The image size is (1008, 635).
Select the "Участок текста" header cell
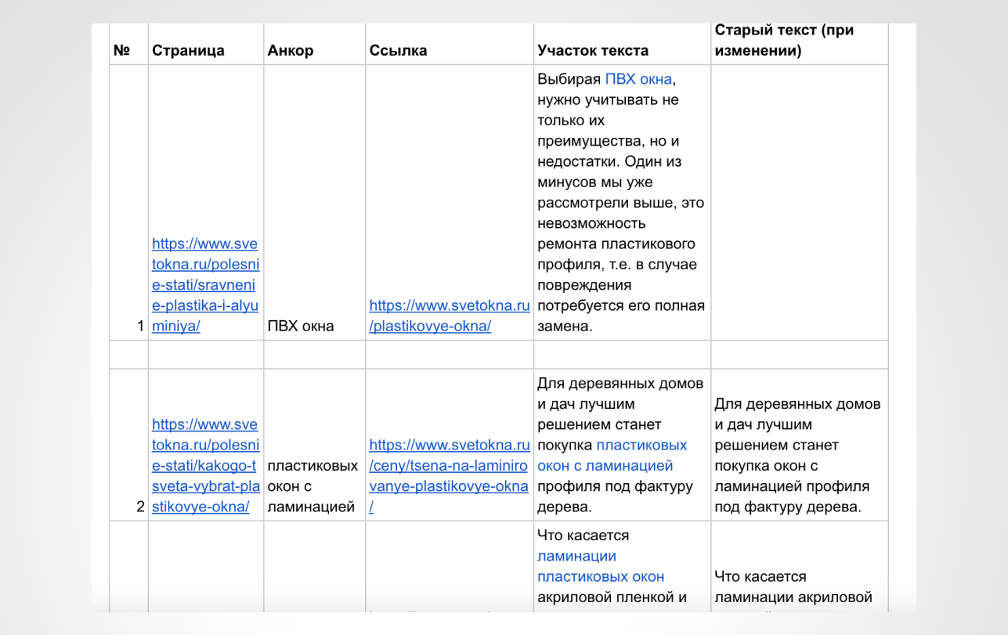[x=593, y=51]
